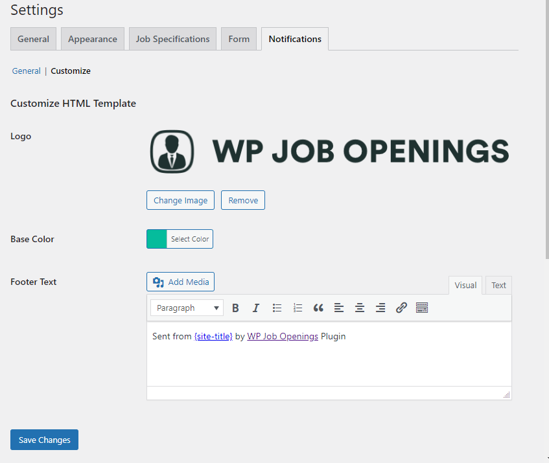Switch to the Form tab
The image size is (549, 463).
(239, 39)
